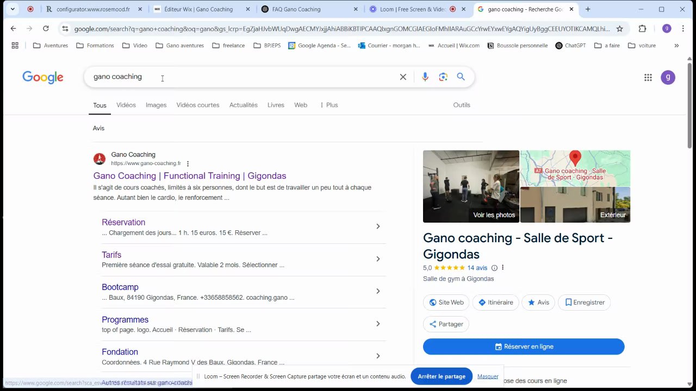Open the browser extensions puzzle icon
This screenshot has height=391, width=696.
tap(642, 29)
